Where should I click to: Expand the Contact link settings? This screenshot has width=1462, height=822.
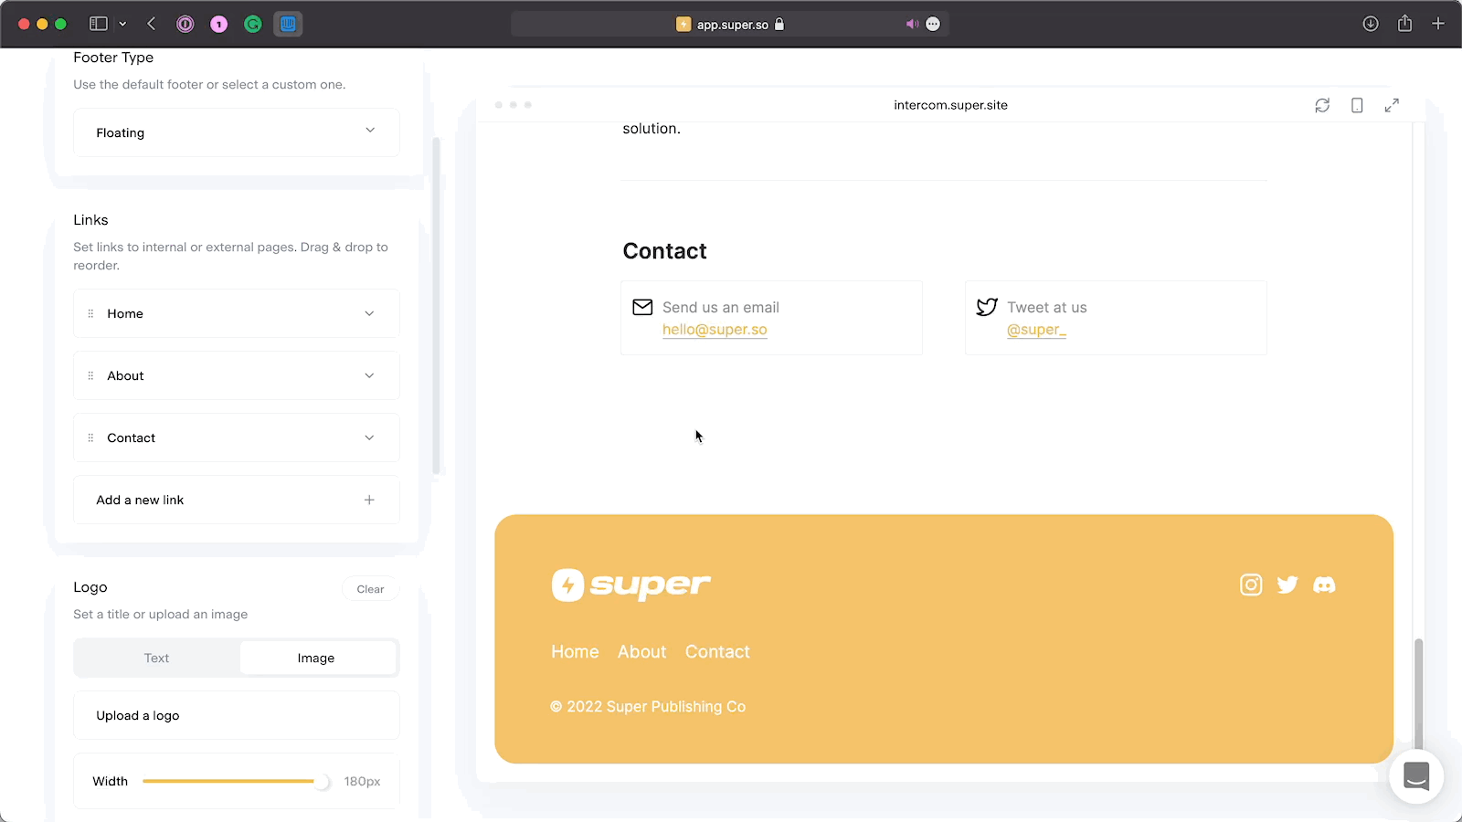click(x=369, y=437)
